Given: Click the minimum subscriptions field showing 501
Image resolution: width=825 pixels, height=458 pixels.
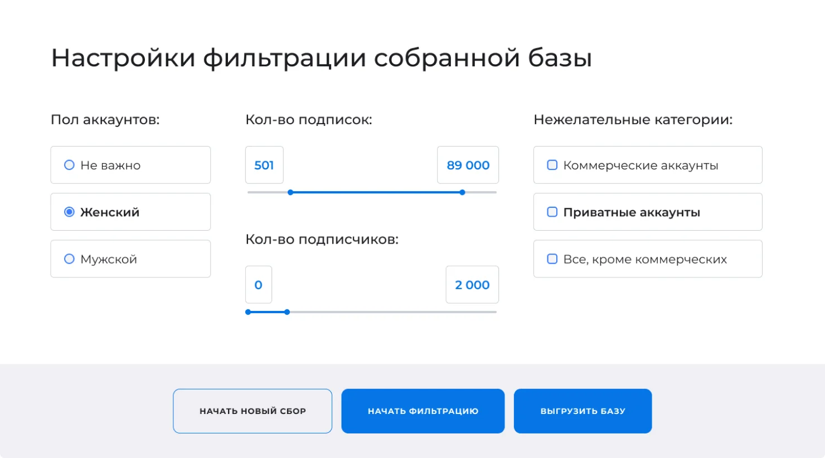Looking at the screenshot, I should pos(264,165).
